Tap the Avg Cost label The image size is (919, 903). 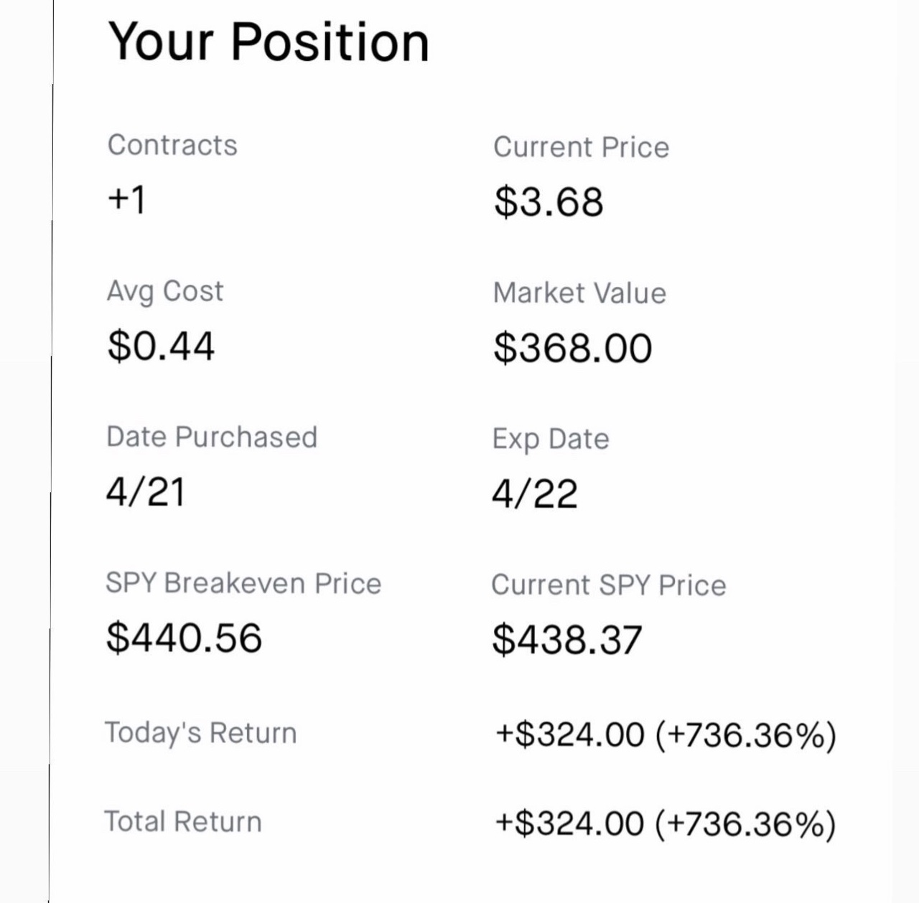pos(165,292)
